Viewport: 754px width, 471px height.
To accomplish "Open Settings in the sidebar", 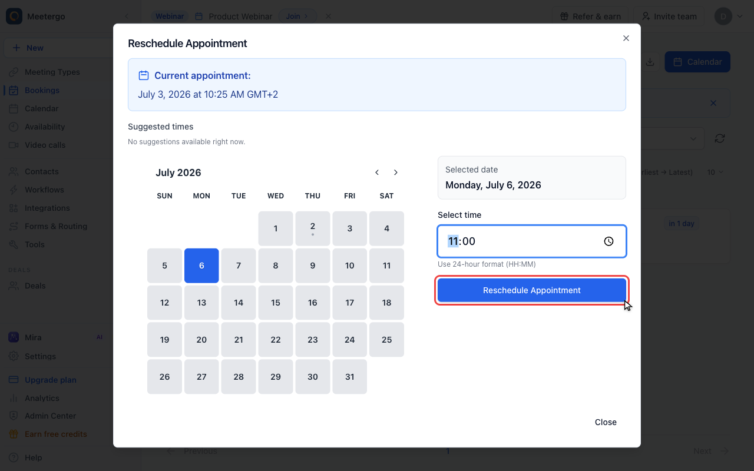I will pos(40,356).
